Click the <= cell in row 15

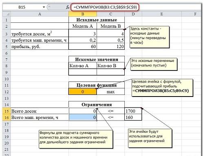click(110, 111)
